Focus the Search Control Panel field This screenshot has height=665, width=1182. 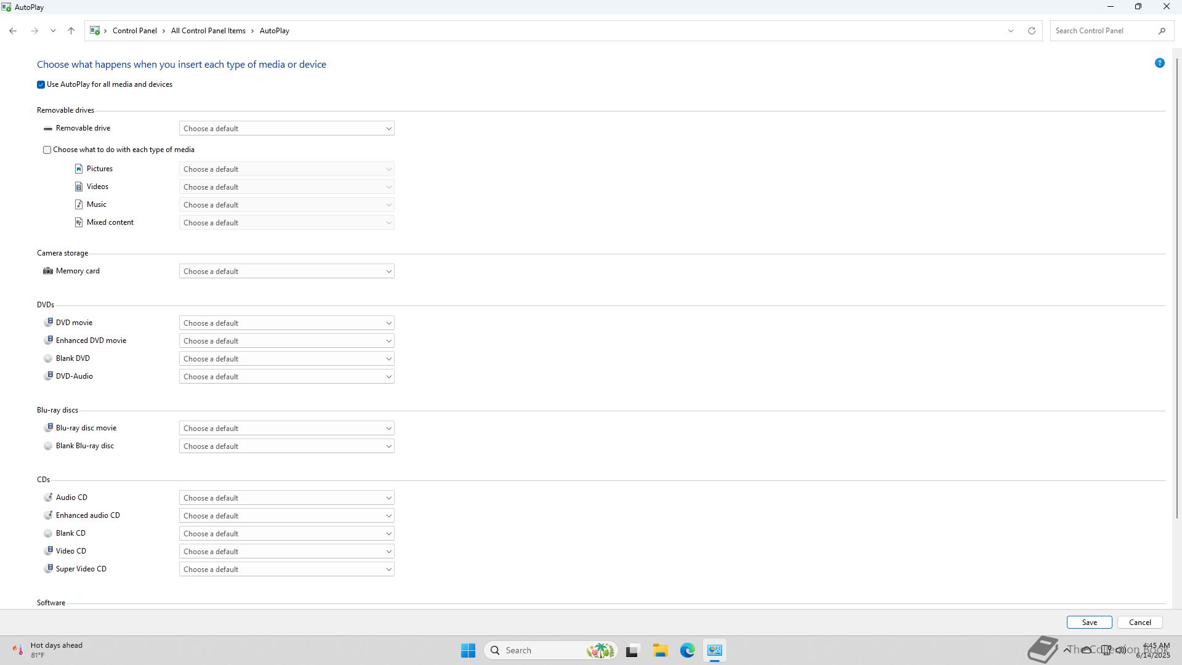1103,31
